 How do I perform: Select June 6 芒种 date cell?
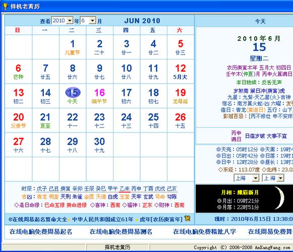point(18,72)
